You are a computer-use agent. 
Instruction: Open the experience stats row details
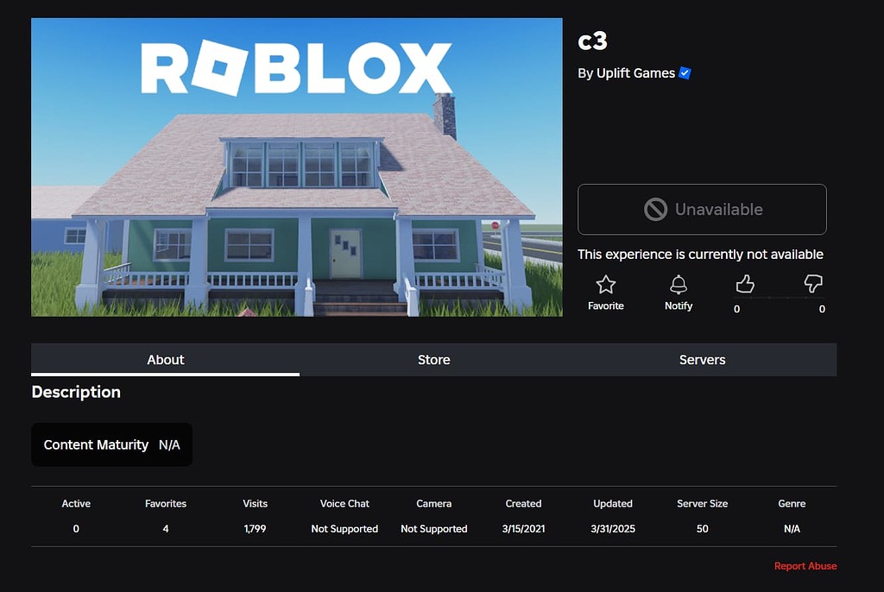(434, 515)
